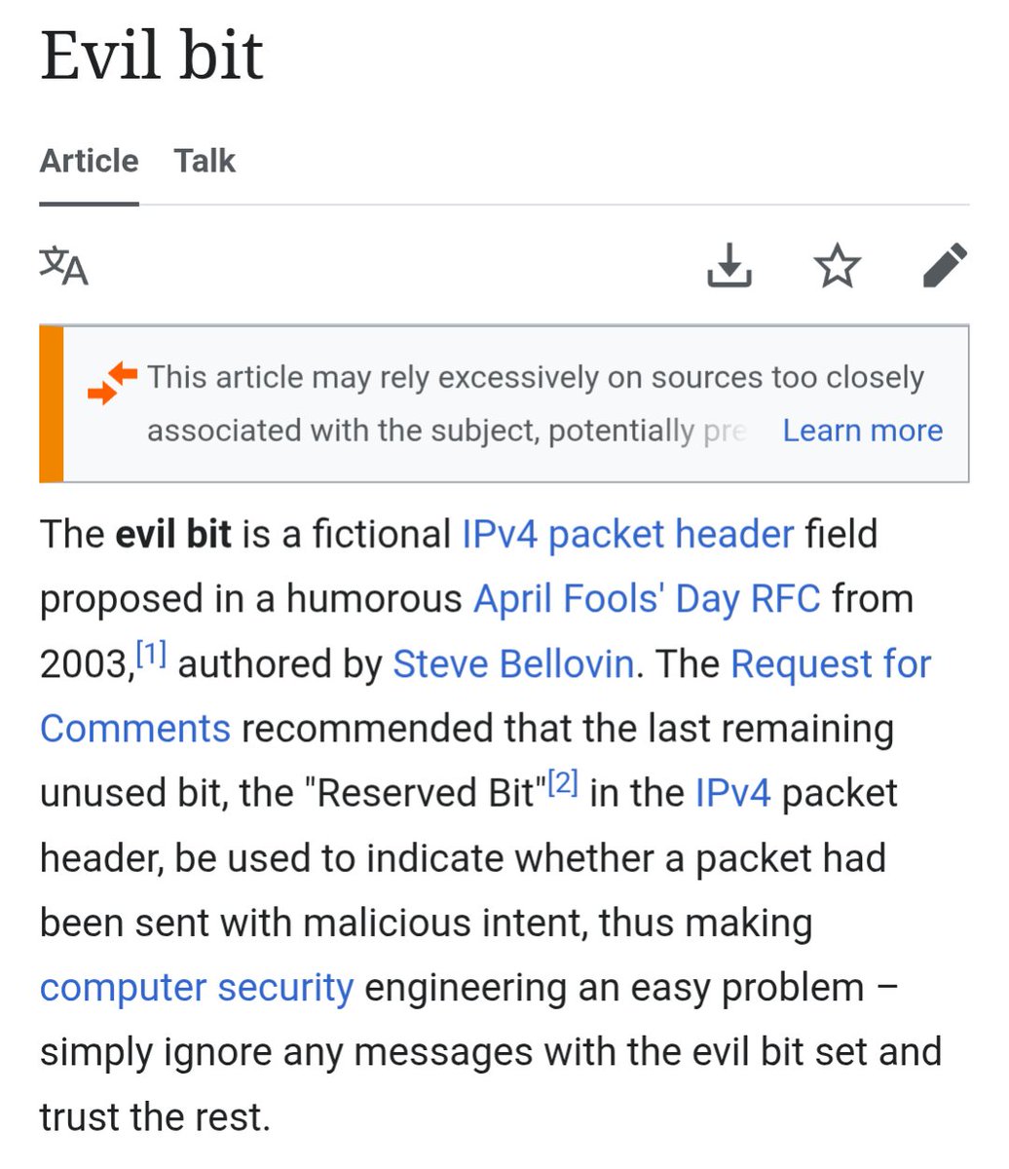Open the IPv4 link before 'packet header'
Image resolution: width=1009 pixels, height=1169 pixels.
732,793
